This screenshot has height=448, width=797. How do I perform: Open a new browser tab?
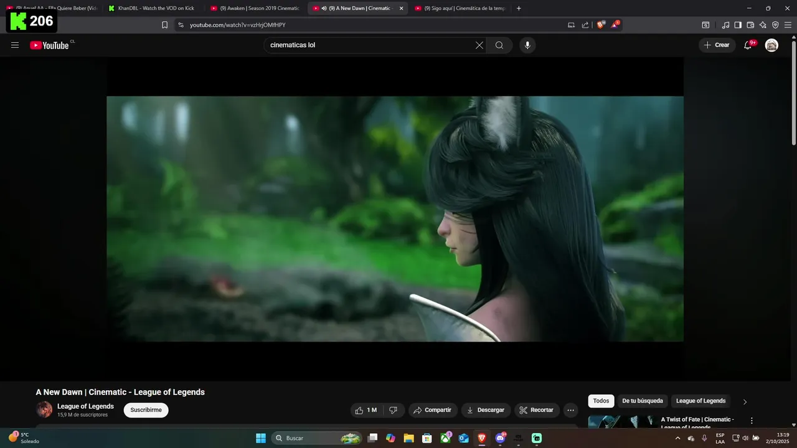point(519,8)
